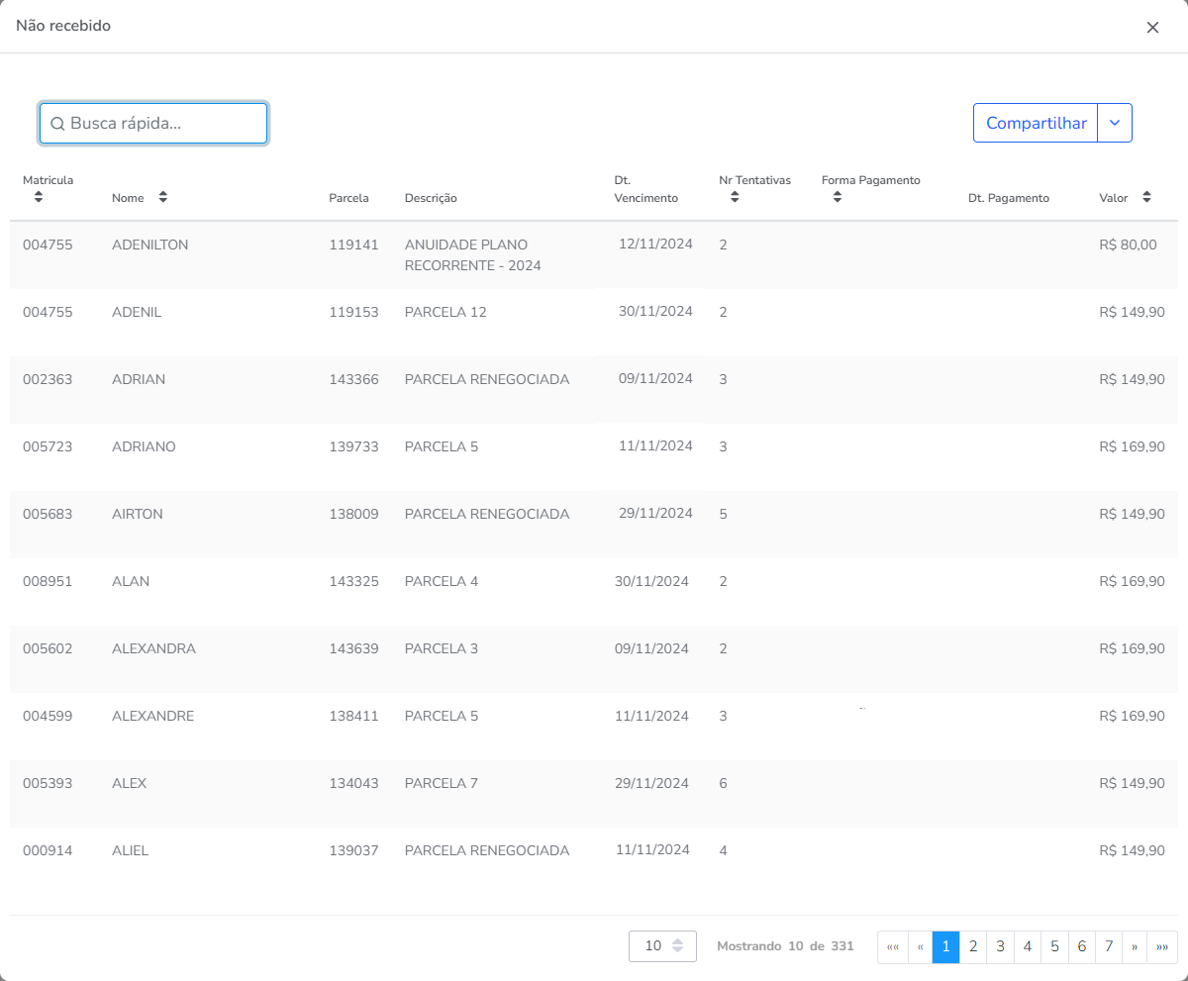Image resolution: width=1188 pixels, height=981 pixels.
Task: Sort by Valor using sort arrows
Action: pos(1146,197)
